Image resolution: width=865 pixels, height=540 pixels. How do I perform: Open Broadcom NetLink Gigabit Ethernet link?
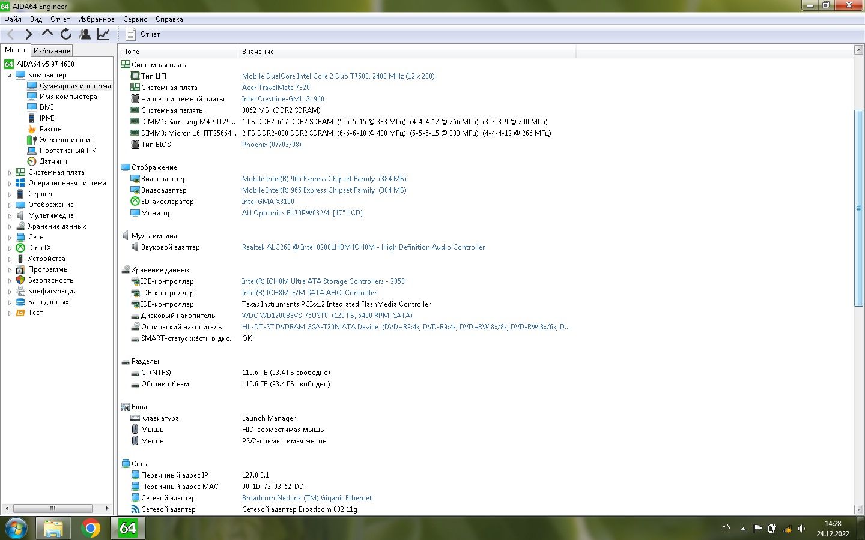[x=307, y=498]
